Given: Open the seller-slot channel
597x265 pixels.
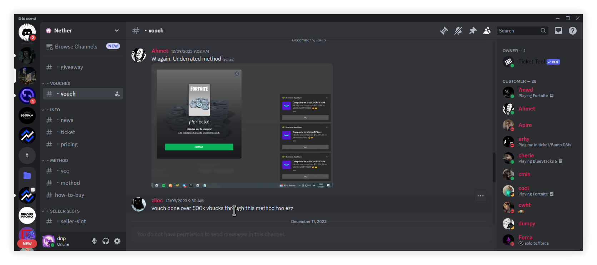Looking at the screenshot, I should pyautogui.click(x=83, y=221).
